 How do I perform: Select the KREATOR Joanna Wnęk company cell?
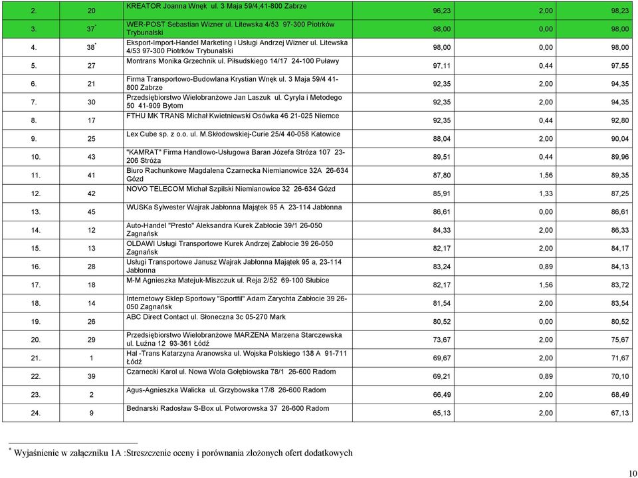238,10
